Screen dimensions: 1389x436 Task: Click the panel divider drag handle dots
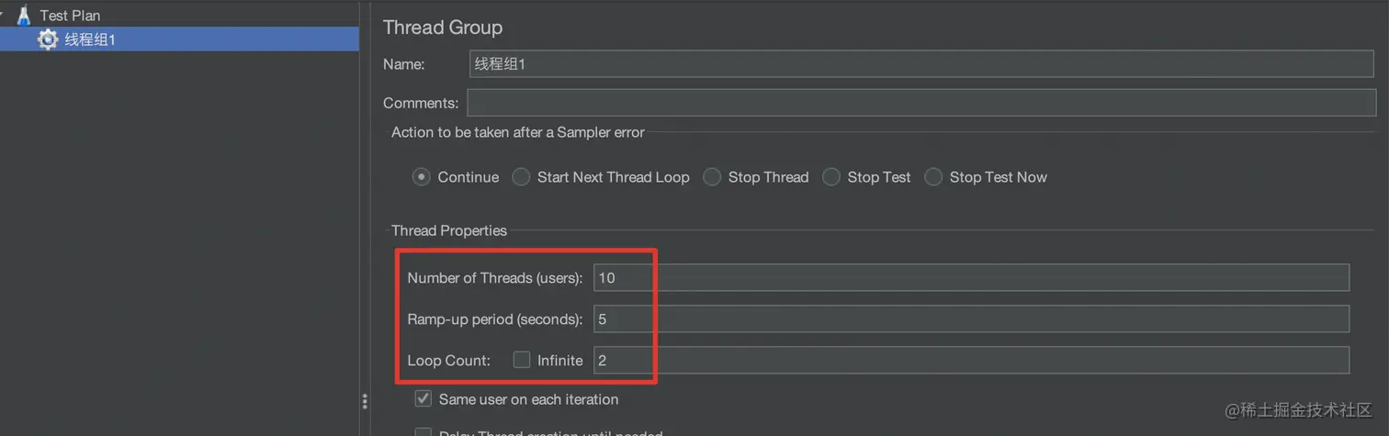pyautogui.click(x=365, y=401)
